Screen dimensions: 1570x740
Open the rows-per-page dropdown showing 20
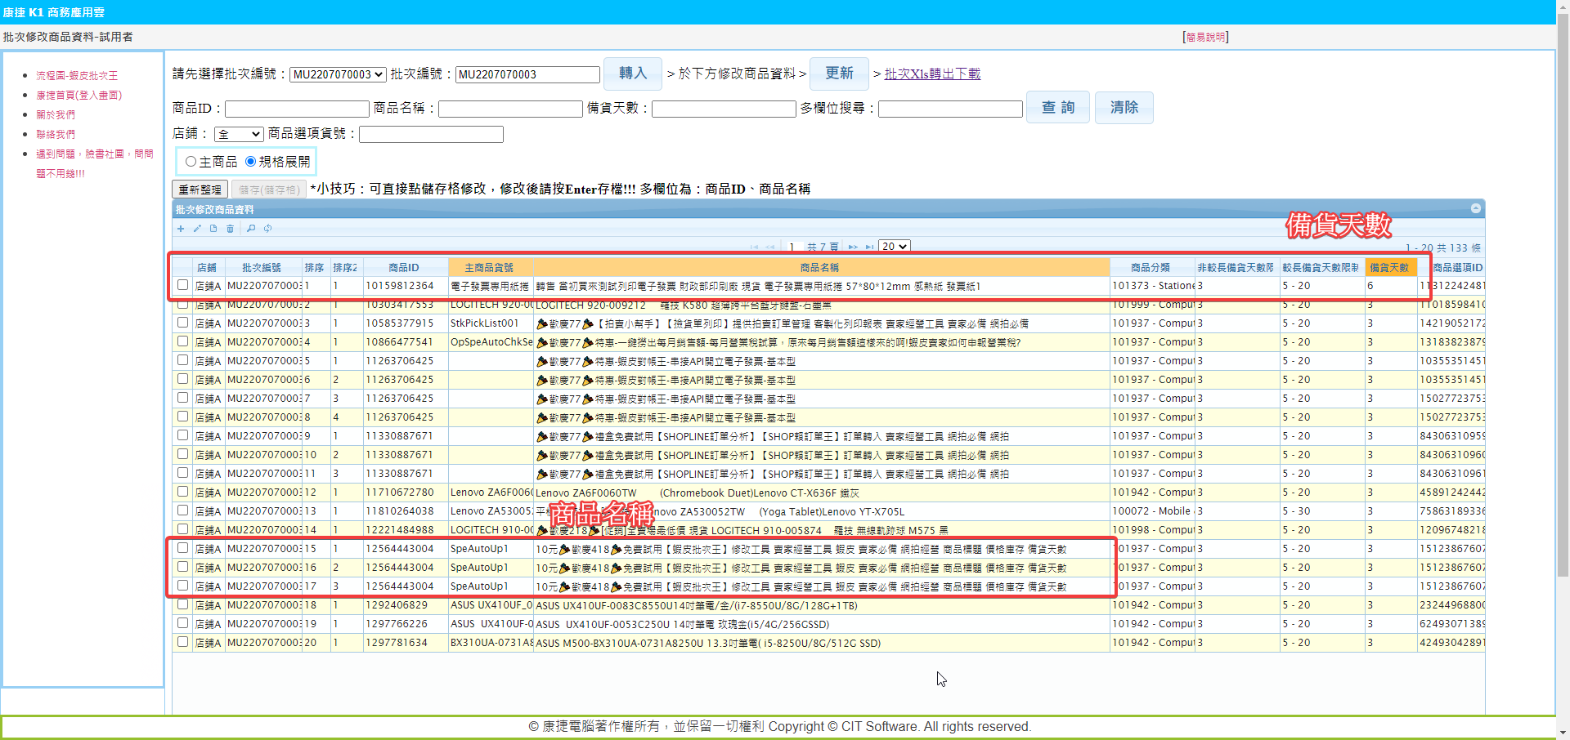click(894, 247)
